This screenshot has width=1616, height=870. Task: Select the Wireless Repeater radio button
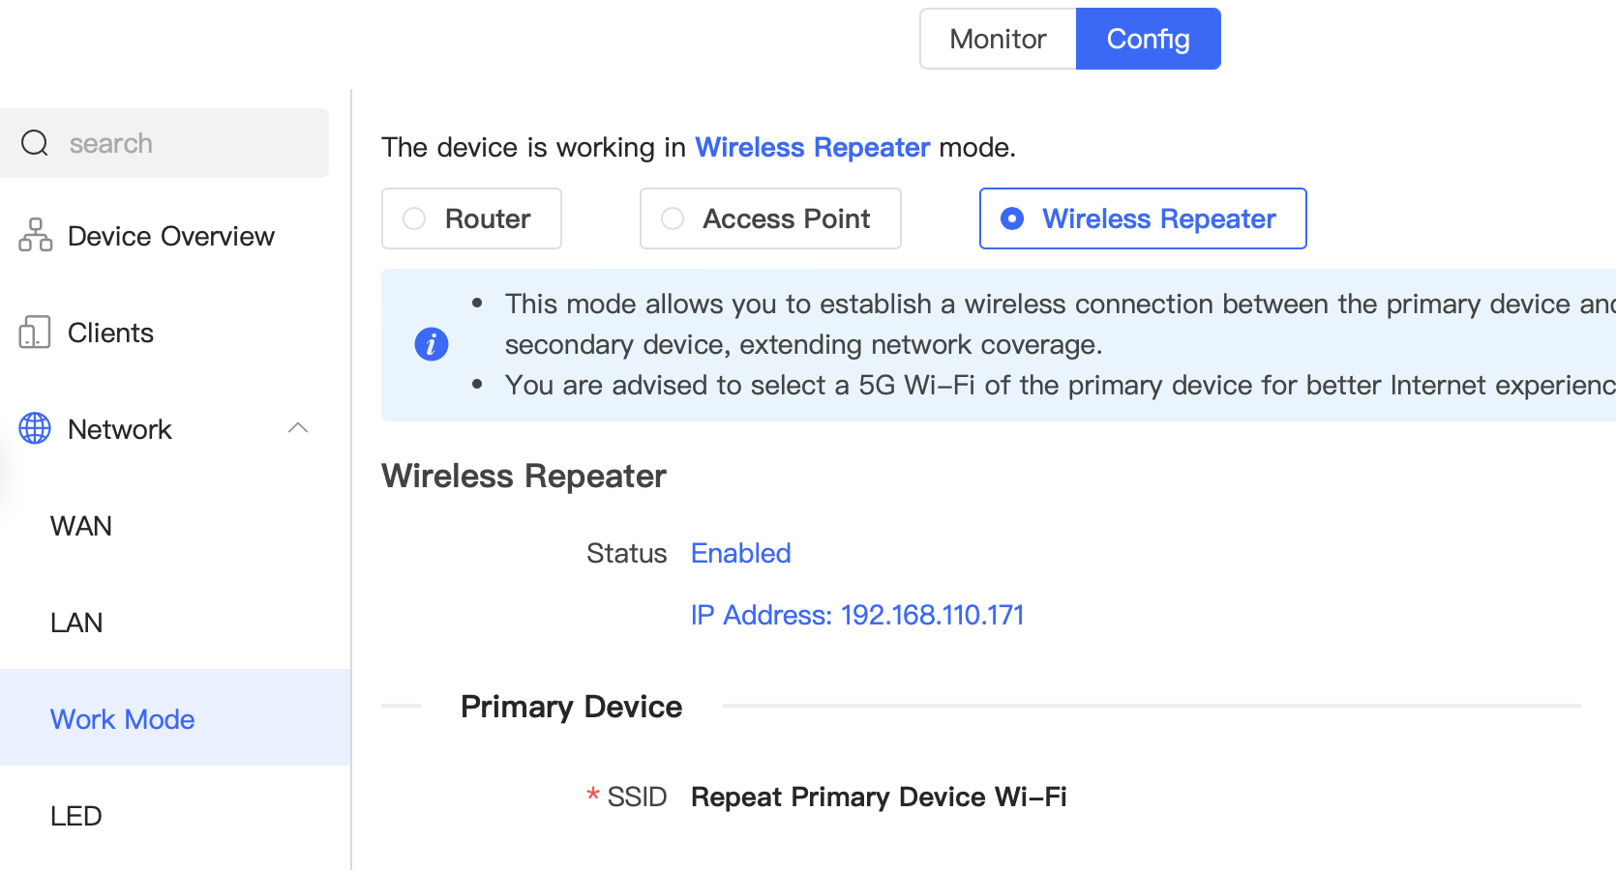tap(1012, 218)
